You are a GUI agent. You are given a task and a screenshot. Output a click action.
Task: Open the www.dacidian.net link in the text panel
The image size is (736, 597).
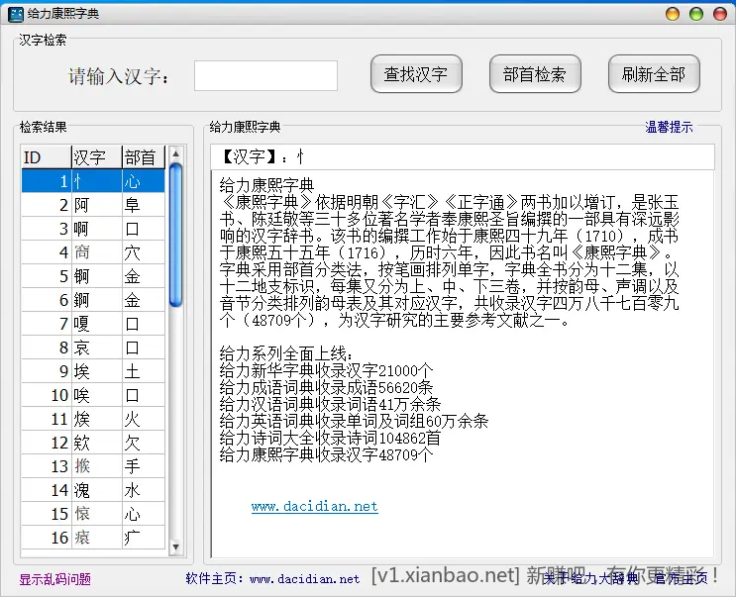314,507
